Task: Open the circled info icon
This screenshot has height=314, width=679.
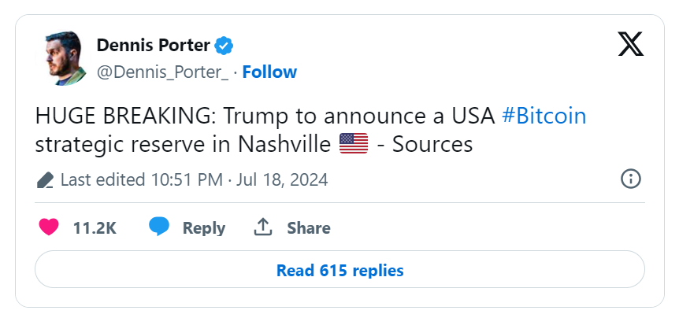Action: click(630, 179)
